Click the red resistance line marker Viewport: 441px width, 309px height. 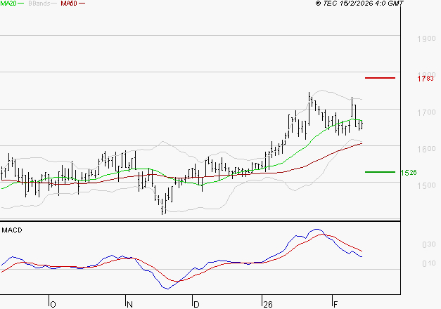coord(380,78)
